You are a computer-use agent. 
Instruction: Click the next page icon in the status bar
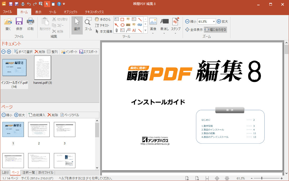pos(197,178)
